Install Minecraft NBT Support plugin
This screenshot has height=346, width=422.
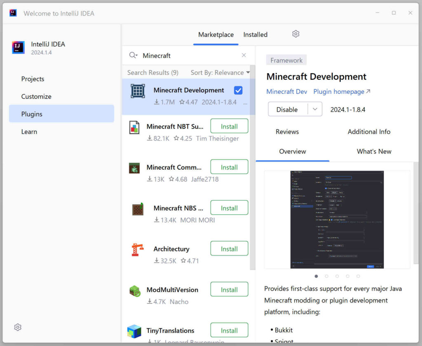pos(229,126)
